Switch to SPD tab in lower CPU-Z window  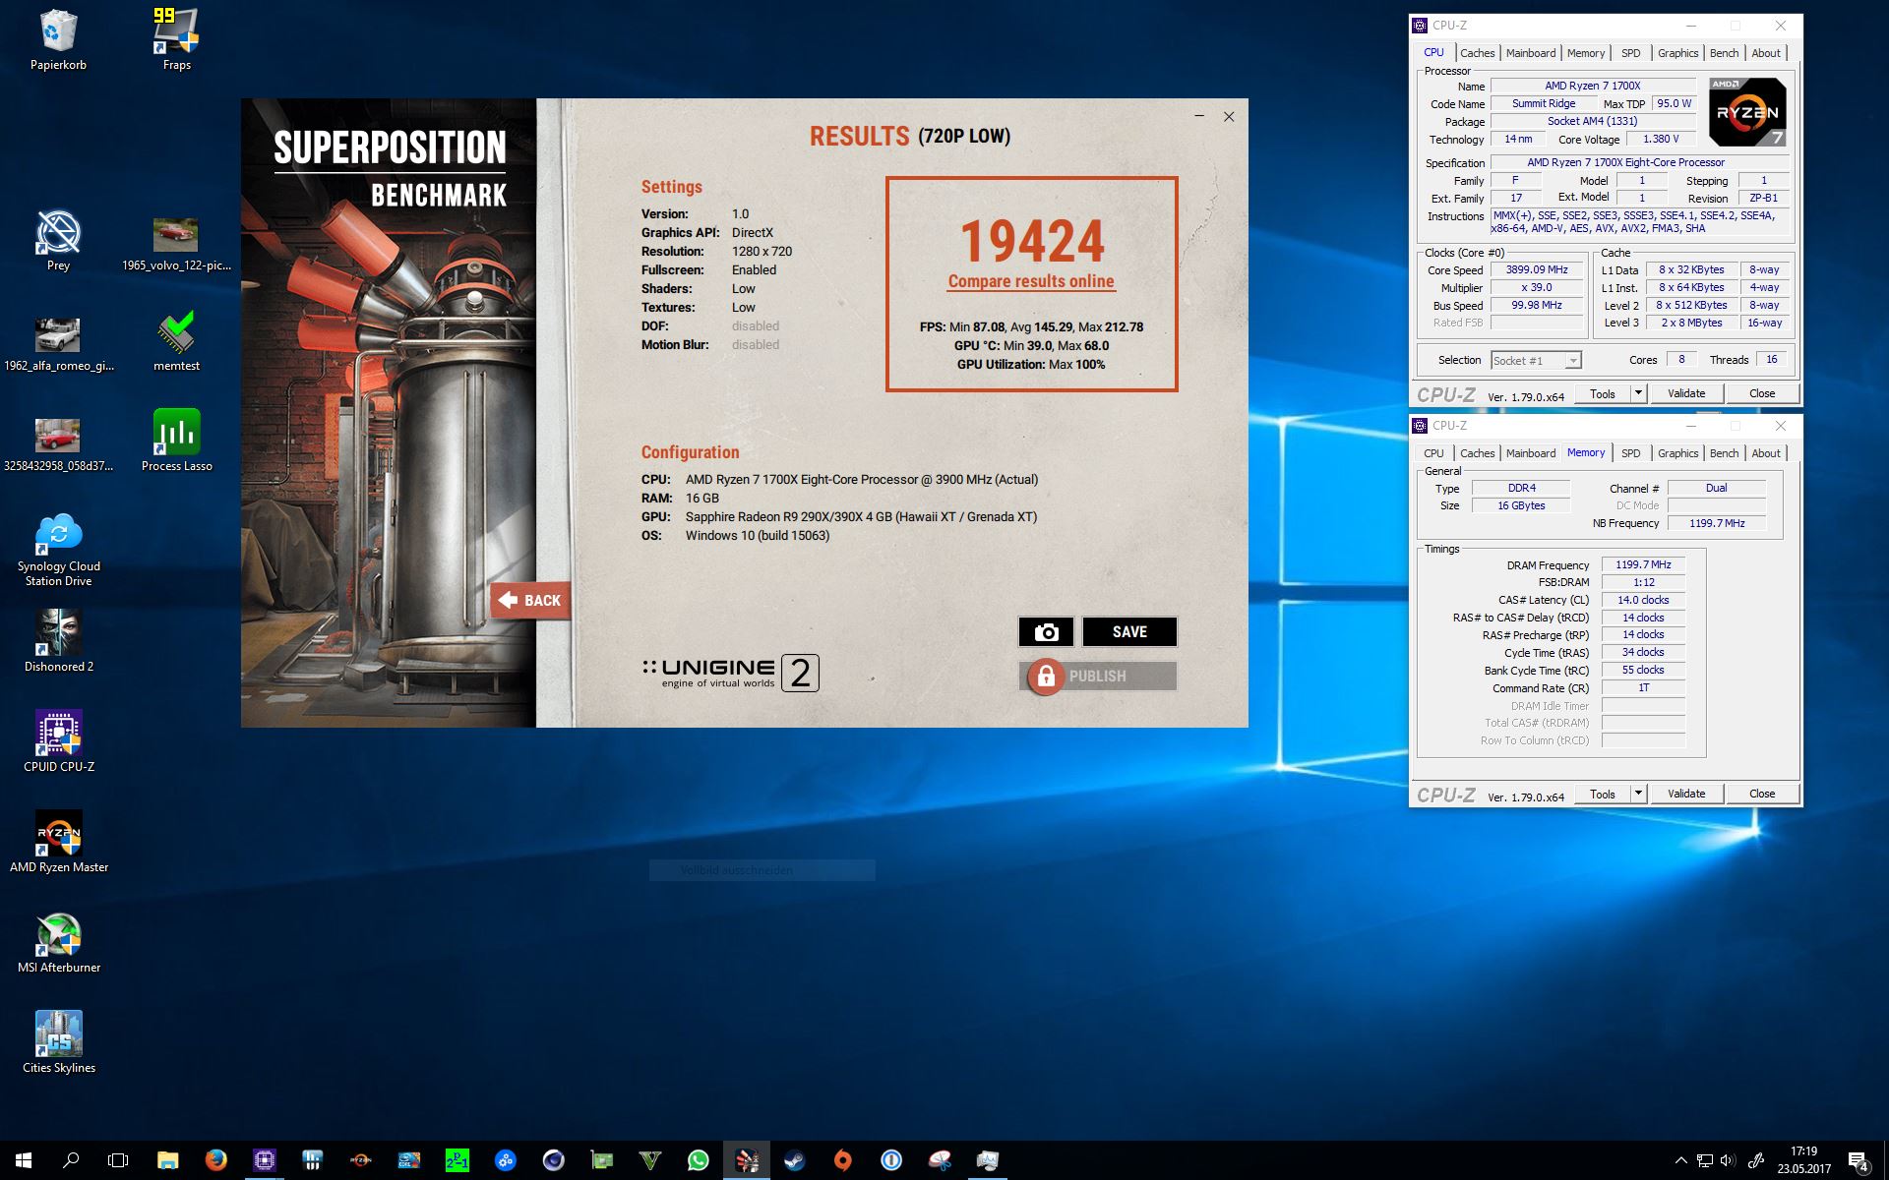click(x=1630, y=453)
